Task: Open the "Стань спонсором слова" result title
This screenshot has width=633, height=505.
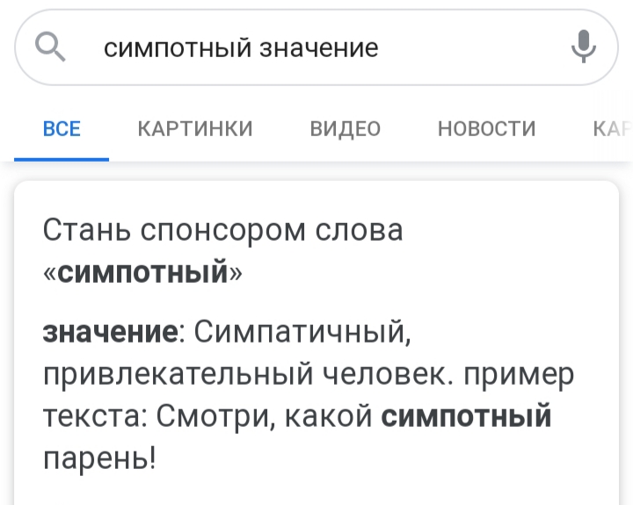Action: tap(222, 230)
